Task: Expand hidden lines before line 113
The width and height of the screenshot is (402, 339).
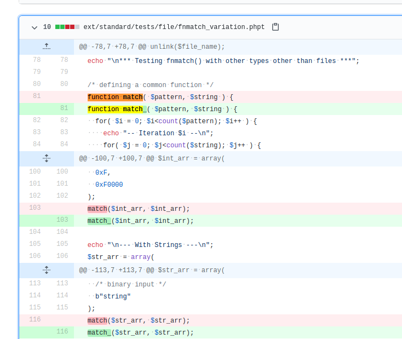Action: [47, 270]
